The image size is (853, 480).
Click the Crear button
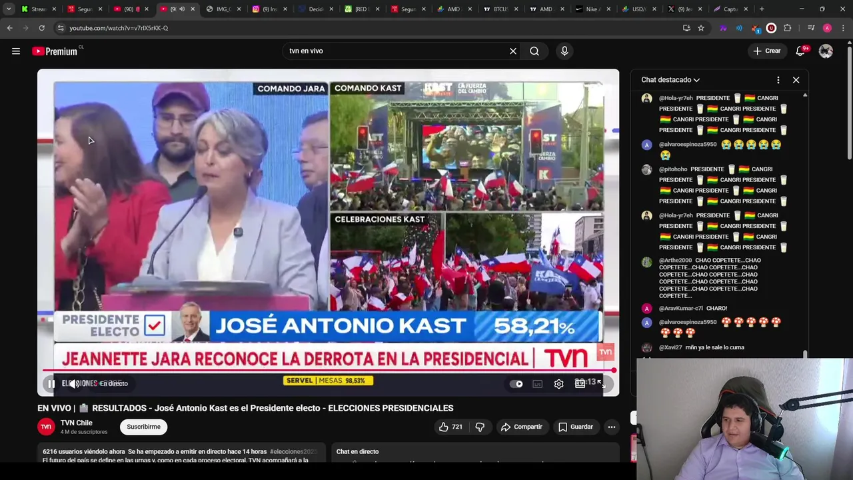click(x=766, y=51)
